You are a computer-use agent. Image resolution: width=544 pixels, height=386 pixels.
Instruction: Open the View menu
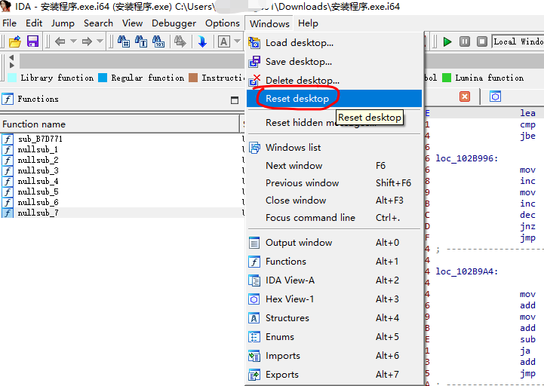point(133,23)
